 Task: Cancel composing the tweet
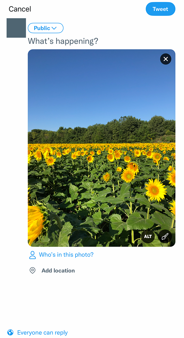pyautogui.click(x=20, y=9)
